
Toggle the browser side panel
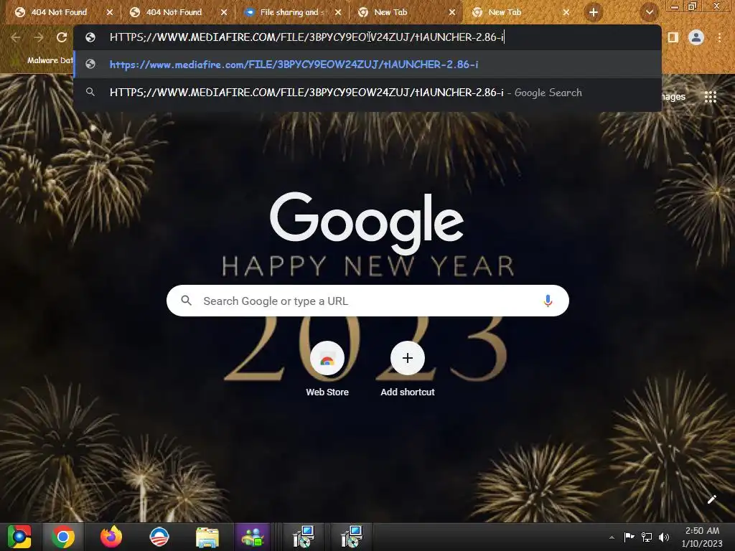coord(673,37)
